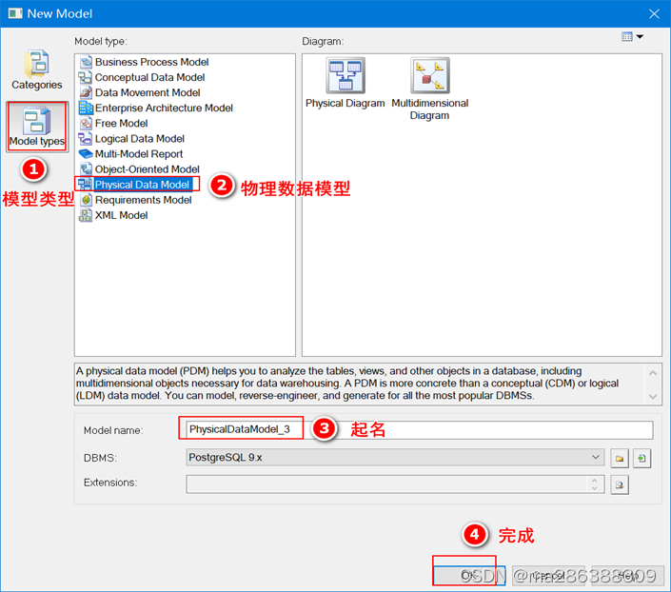Click the Free Model row icon
Image resolution: width=671 pixels, height=592 pixels.
point(86,124)
